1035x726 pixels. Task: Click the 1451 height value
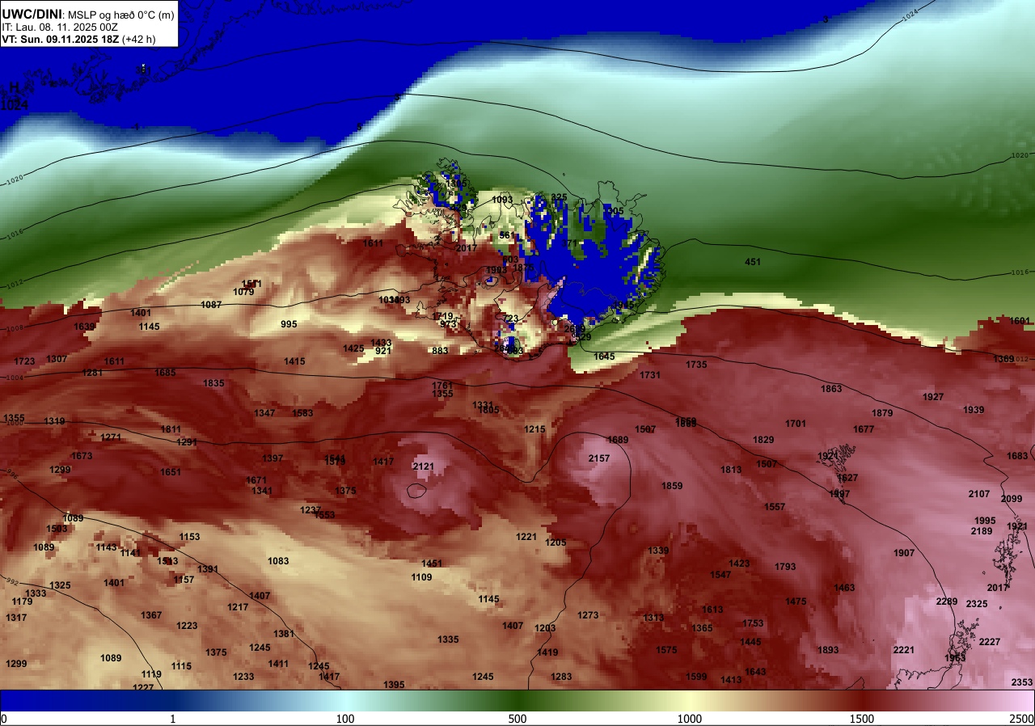432,563
